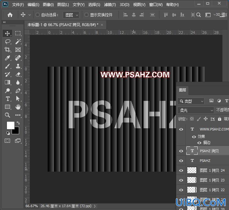
Task: Select the Gradient tool
Action: tap(8, 82)
